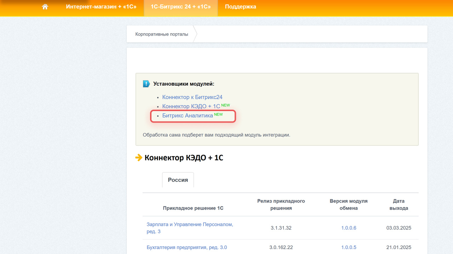Click the Обработка сама подберет note text
This screenshot has width=453, height=254.
pyautogui.click(x=216, y=135)
